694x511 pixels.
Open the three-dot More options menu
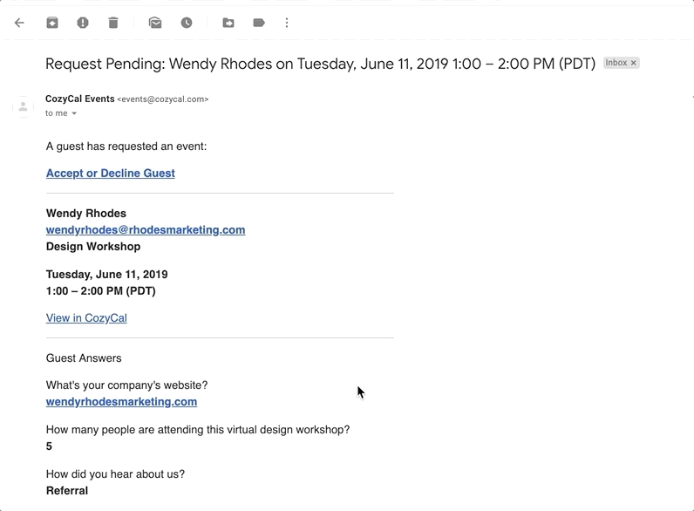[287, 23]
